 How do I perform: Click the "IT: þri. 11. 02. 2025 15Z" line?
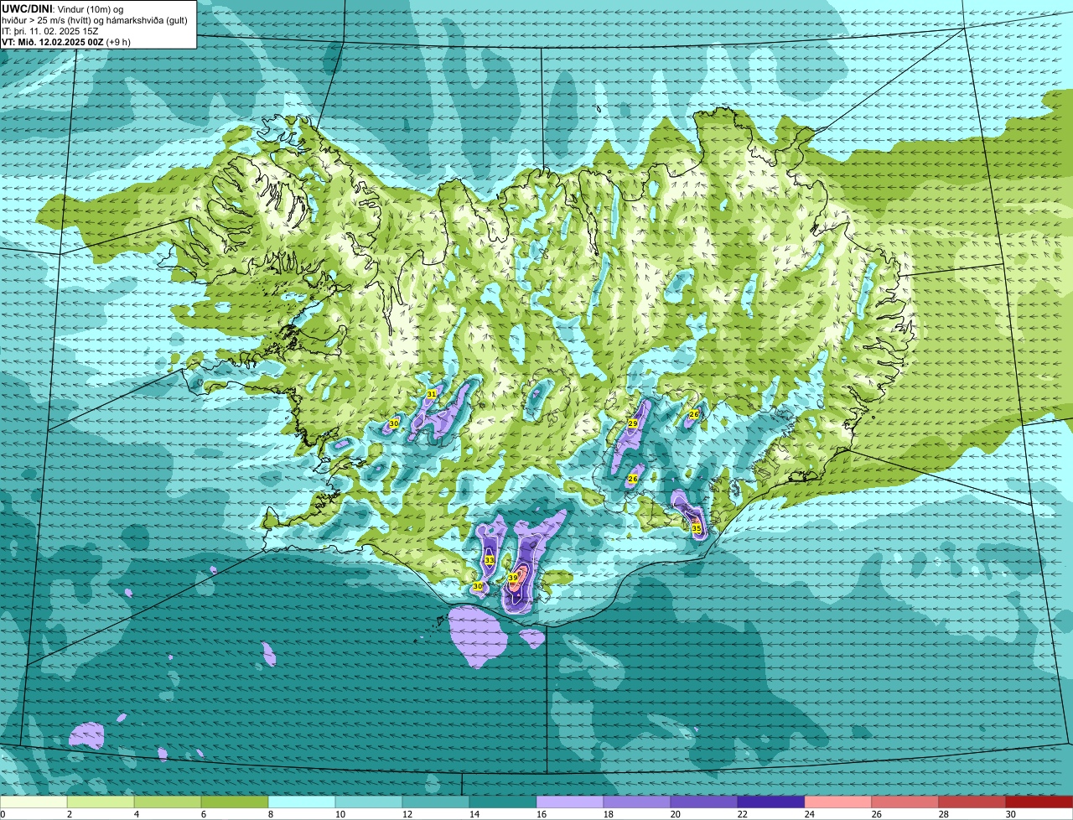click(52, 31)
